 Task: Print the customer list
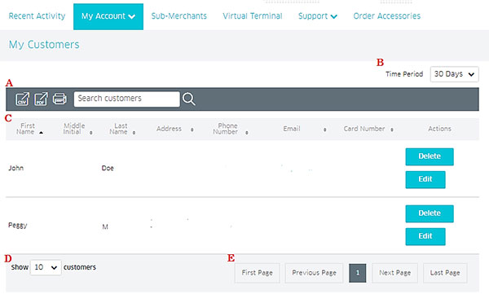[59, 99]
